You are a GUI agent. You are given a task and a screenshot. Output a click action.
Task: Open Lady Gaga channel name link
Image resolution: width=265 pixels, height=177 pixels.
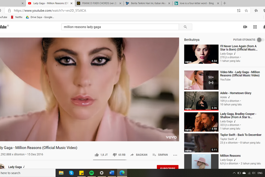click(x=15, y=167)
